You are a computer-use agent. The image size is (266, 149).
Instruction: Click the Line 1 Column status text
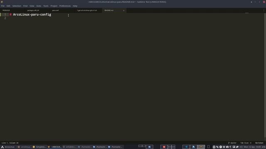(10, 143)
